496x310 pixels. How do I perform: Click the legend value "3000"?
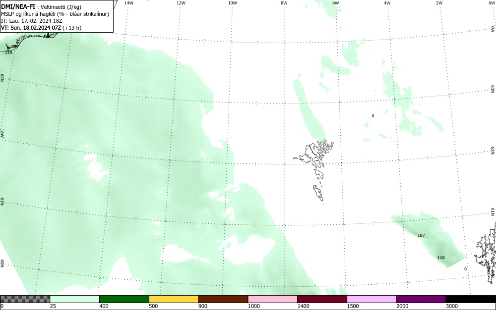[452, 306]
